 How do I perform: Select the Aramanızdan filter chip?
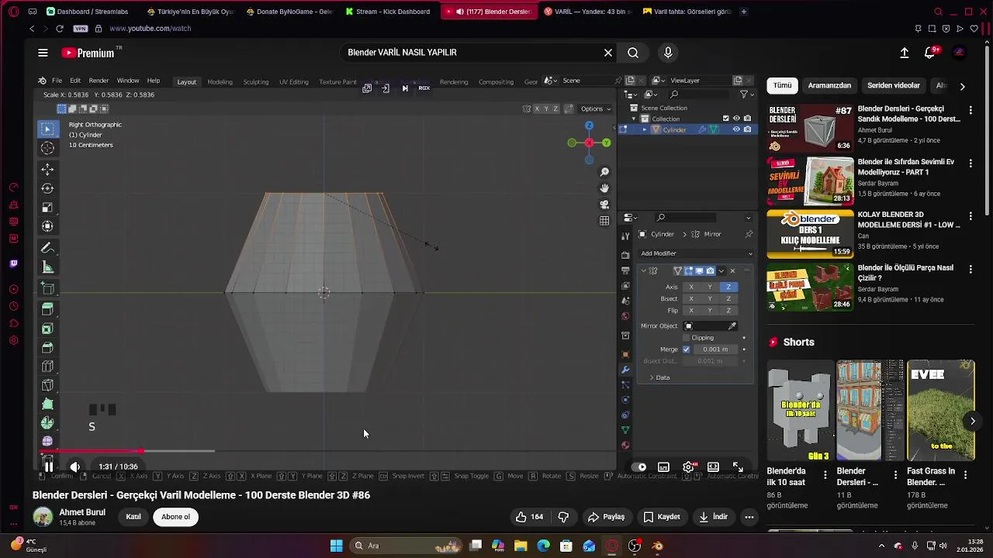(x=829, y=85)
